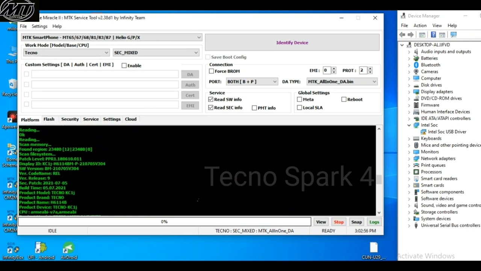Click Device Manager help toolbar icon
Viewport: 481px width, 271px height.
pyautogui.click(x=433, y=35)
